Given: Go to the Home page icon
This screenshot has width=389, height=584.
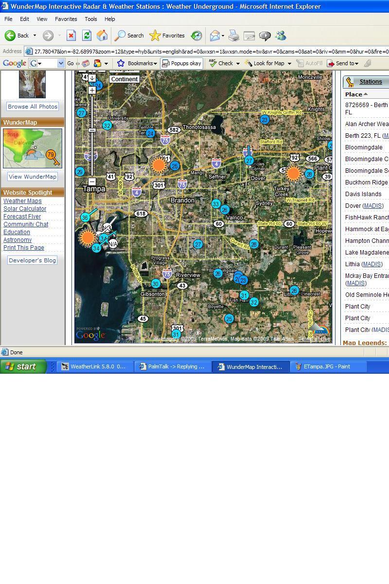Looking at the screenshot, I should coord(102,36).
